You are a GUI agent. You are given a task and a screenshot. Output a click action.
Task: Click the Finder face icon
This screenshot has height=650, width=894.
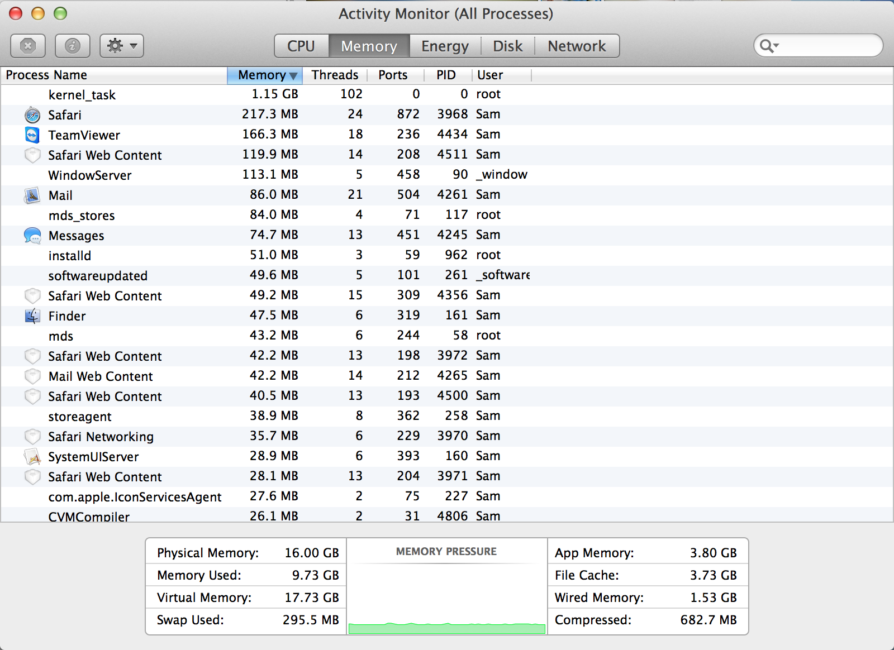coord(32,316)
